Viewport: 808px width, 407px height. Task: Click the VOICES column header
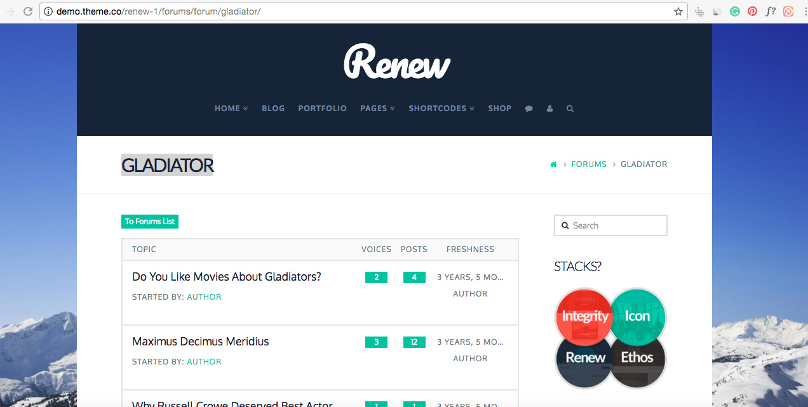(376, 250)
